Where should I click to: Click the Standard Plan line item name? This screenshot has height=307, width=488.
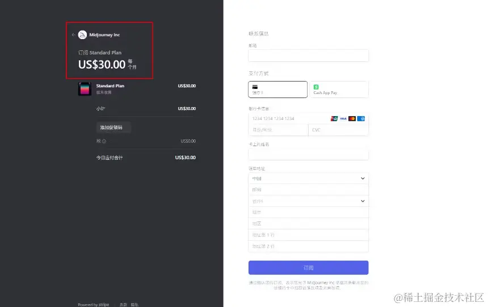pos(110,86)
